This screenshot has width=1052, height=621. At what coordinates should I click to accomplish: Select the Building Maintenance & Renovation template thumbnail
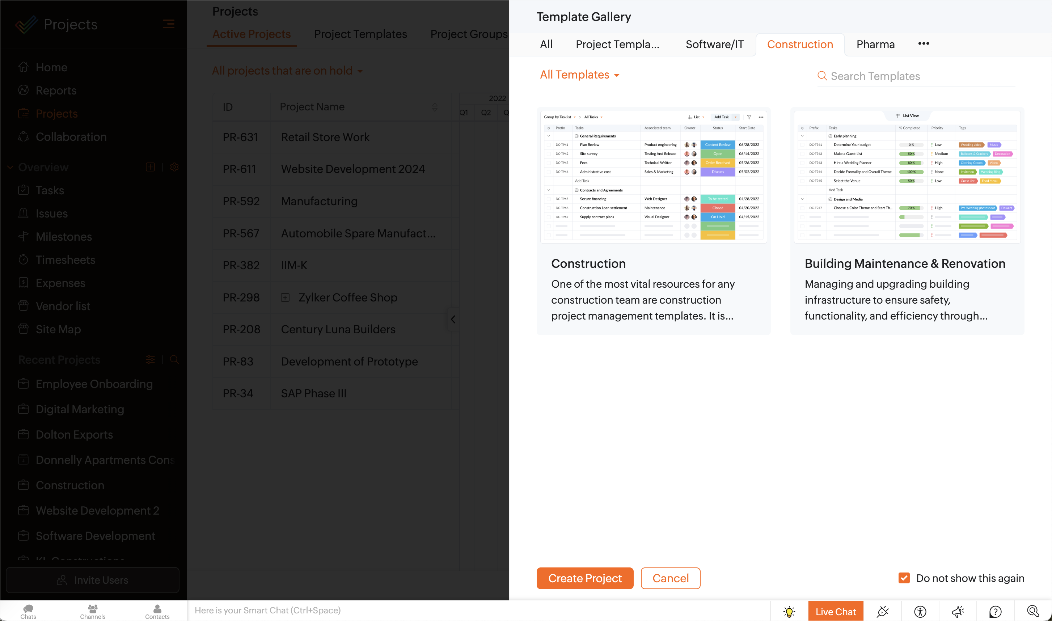pos(907,176)
